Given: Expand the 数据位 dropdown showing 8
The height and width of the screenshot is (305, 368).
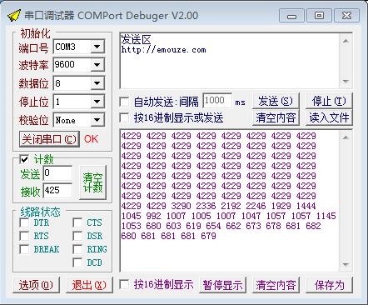Looking at the screenshot, I should coord(97,83).
